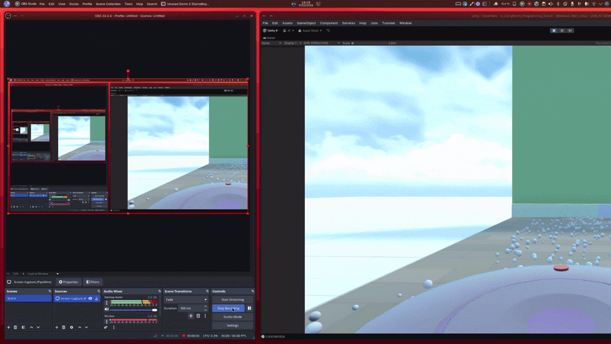611x344 pixels.
Task: Click Start Streaming button
Action: click(232, 299)
